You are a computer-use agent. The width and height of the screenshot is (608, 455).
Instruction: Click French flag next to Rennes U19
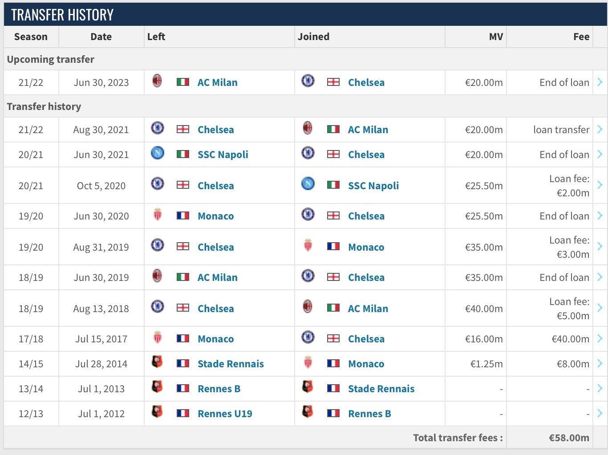pos(183,413)
